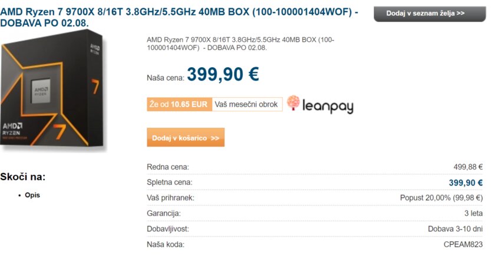Click the "Skoči na:" heading
Screen dimensions: 495x259
click(x=23, y=177)
